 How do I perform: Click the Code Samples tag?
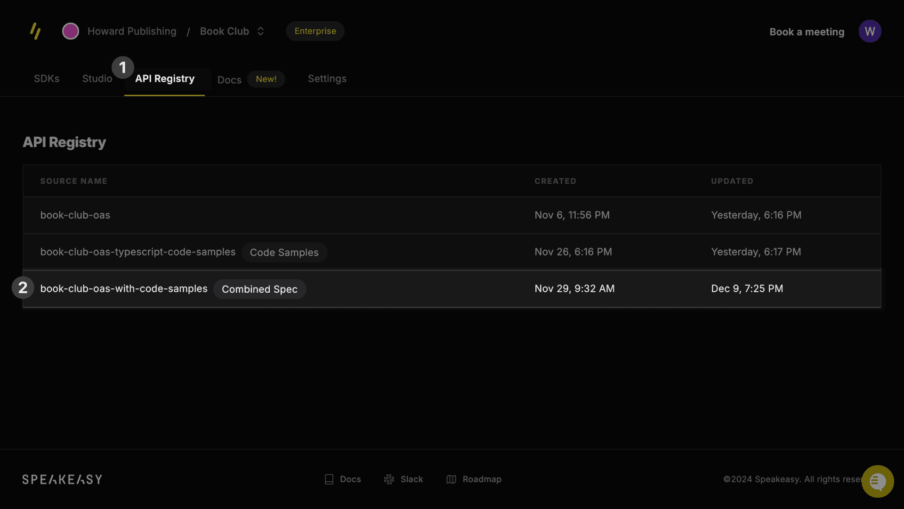284,252
